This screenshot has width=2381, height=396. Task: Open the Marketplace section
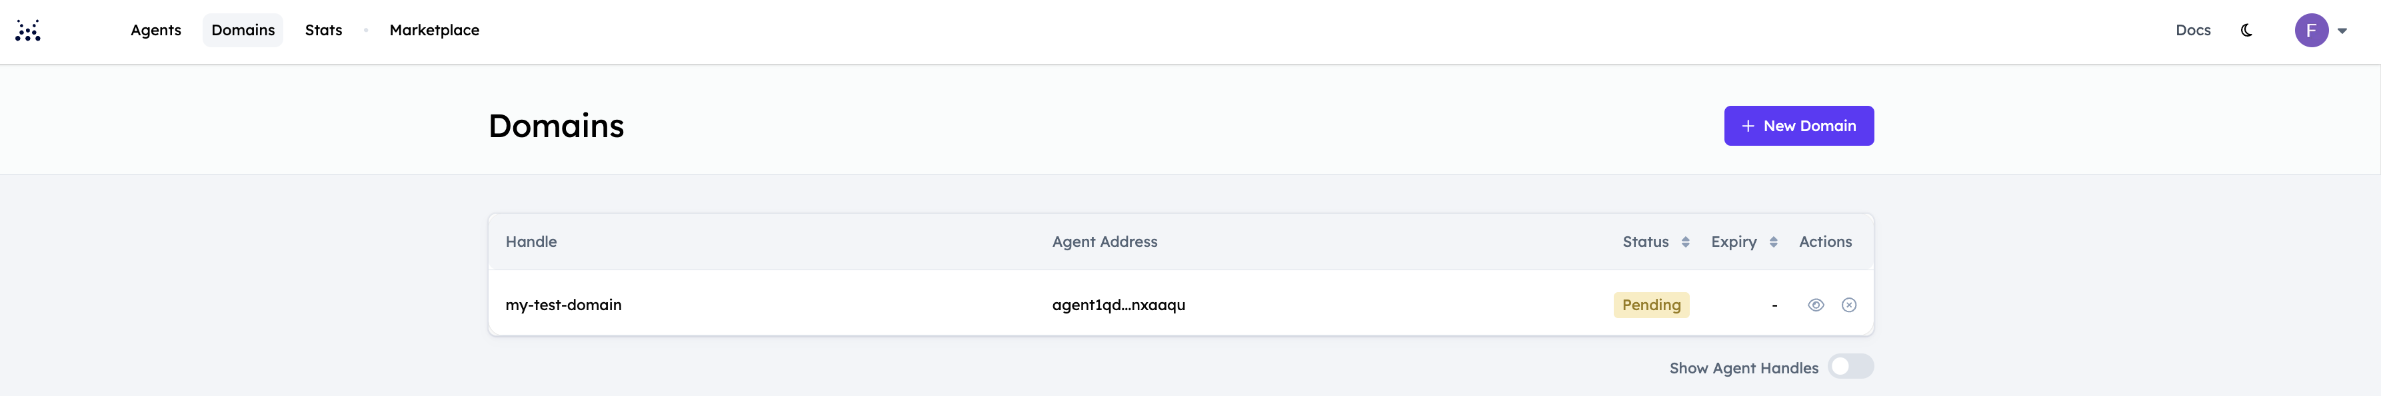tap(435, 31)
